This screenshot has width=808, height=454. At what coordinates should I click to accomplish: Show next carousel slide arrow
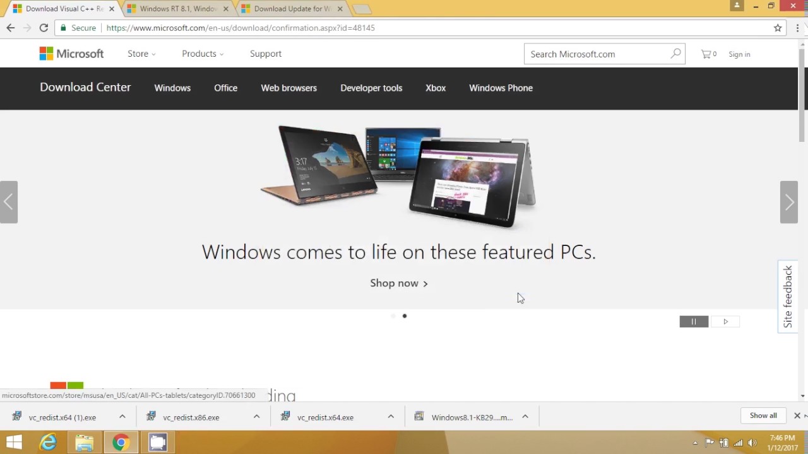click(x=789, y=202)
